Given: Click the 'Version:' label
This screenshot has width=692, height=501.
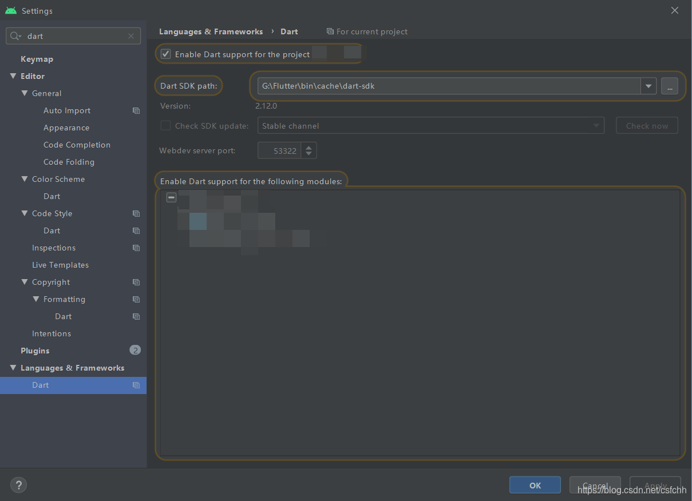Looking at the screenshot, I should tap(176, 106).
